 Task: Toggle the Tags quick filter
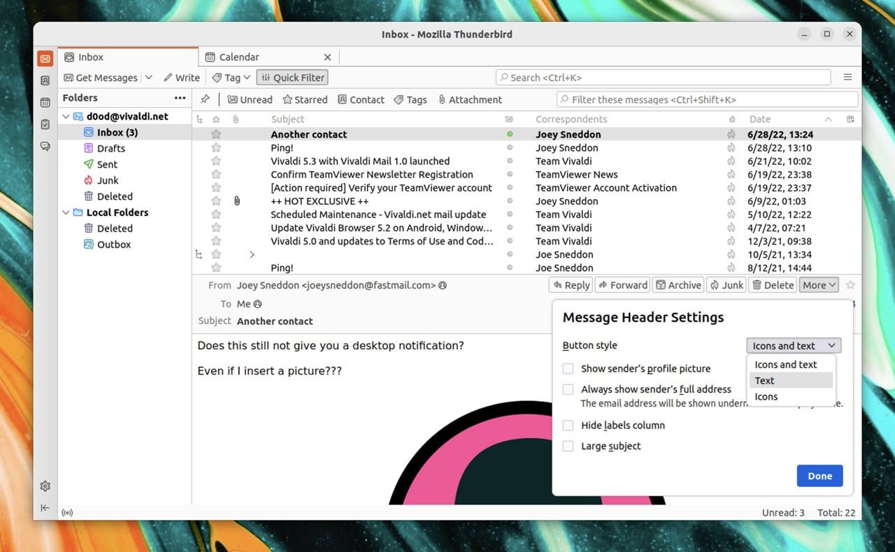coord(410,99)
